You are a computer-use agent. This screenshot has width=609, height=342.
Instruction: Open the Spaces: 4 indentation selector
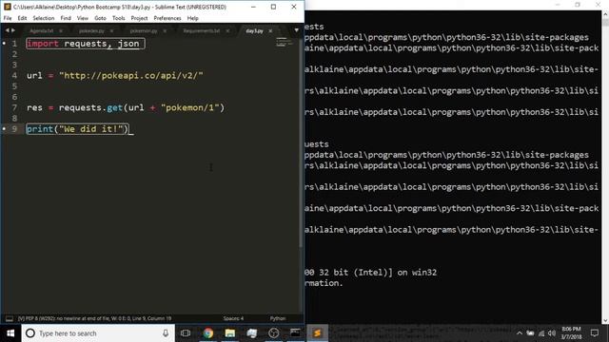pyautogui.click(x=233, y=318)
